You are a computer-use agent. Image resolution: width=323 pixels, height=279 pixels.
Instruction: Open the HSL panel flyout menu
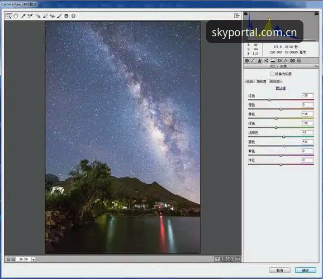point(316,66)
